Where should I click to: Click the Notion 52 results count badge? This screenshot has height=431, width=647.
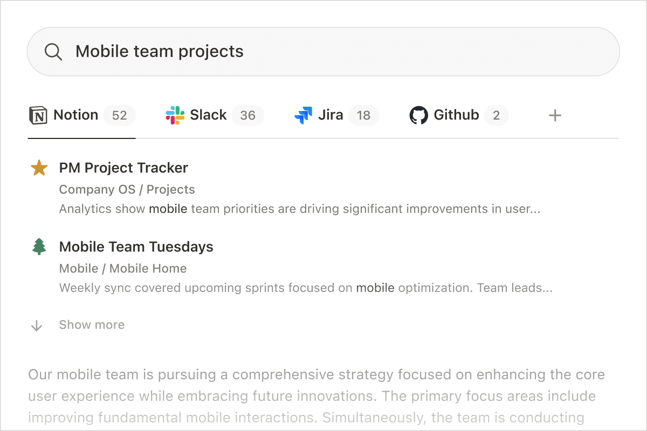(119, 115)
